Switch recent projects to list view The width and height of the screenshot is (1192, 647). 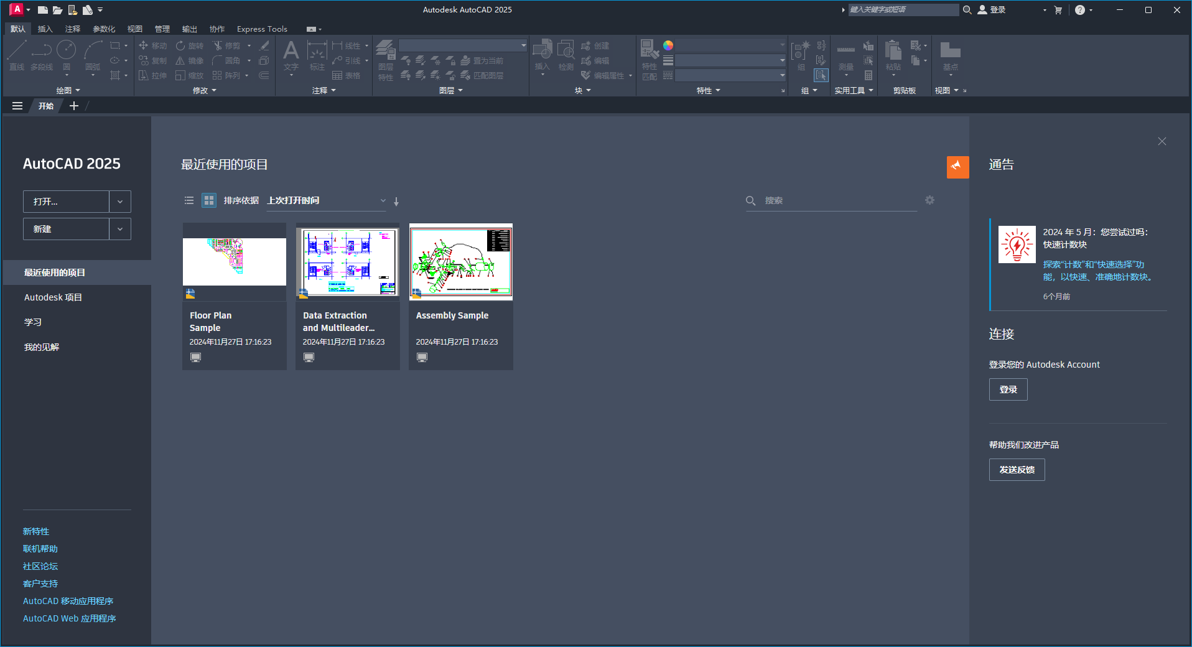click(189, 200)
